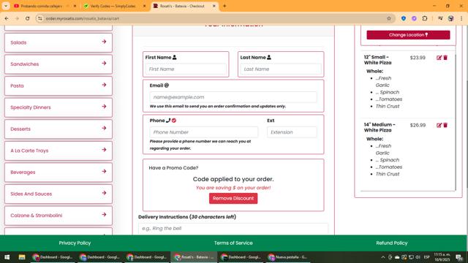
Task: Expand the Beverages menu category
Action: (x=58, y=172)
